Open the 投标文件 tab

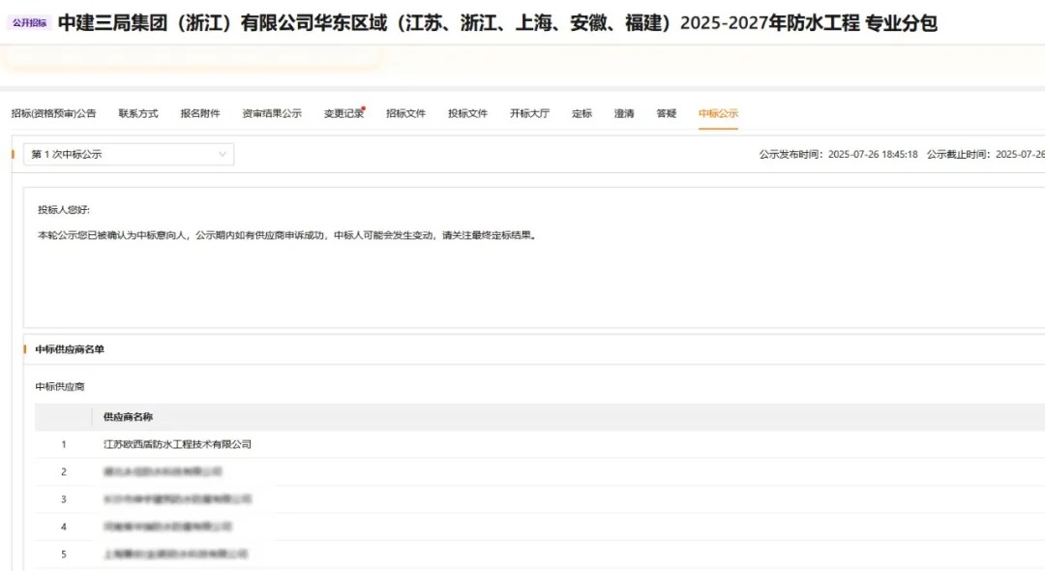point(467,112)
